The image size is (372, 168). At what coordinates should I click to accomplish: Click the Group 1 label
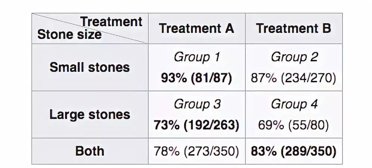[x=196, y=57]
